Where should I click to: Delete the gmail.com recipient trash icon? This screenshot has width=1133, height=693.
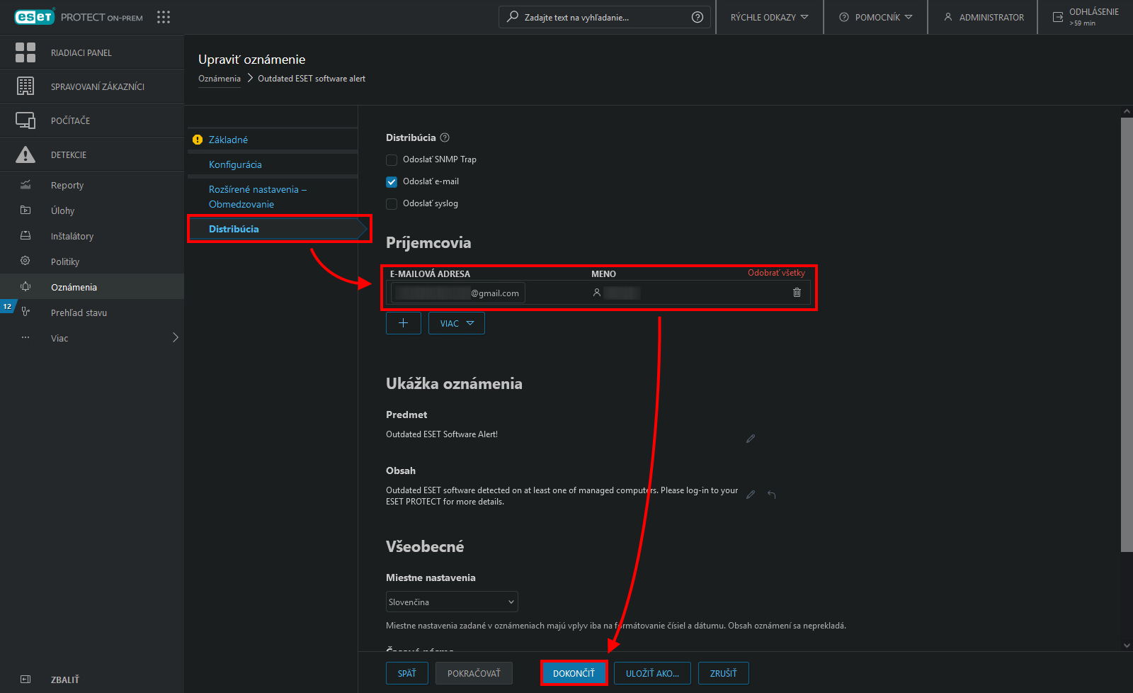point(797,293)
